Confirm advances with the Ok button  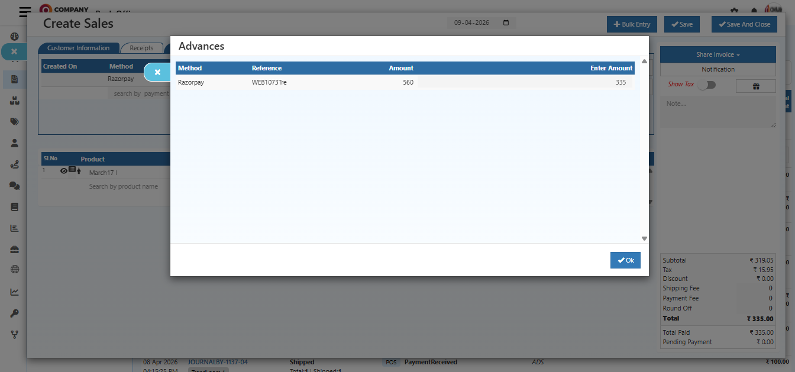pos(625,260)
